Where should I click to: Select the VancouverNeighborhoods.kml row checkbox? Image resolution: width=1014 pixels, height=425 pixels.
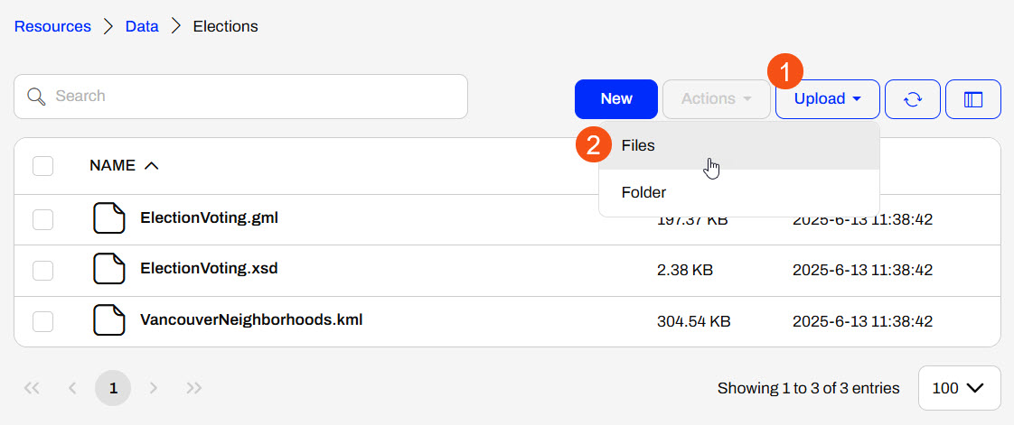point(42,320)
